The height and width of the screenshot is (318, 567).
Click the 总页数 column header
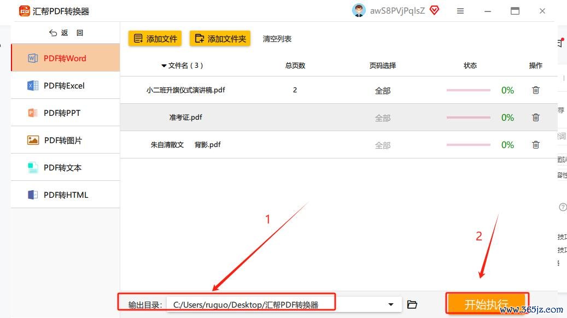[x=295, y=66]
